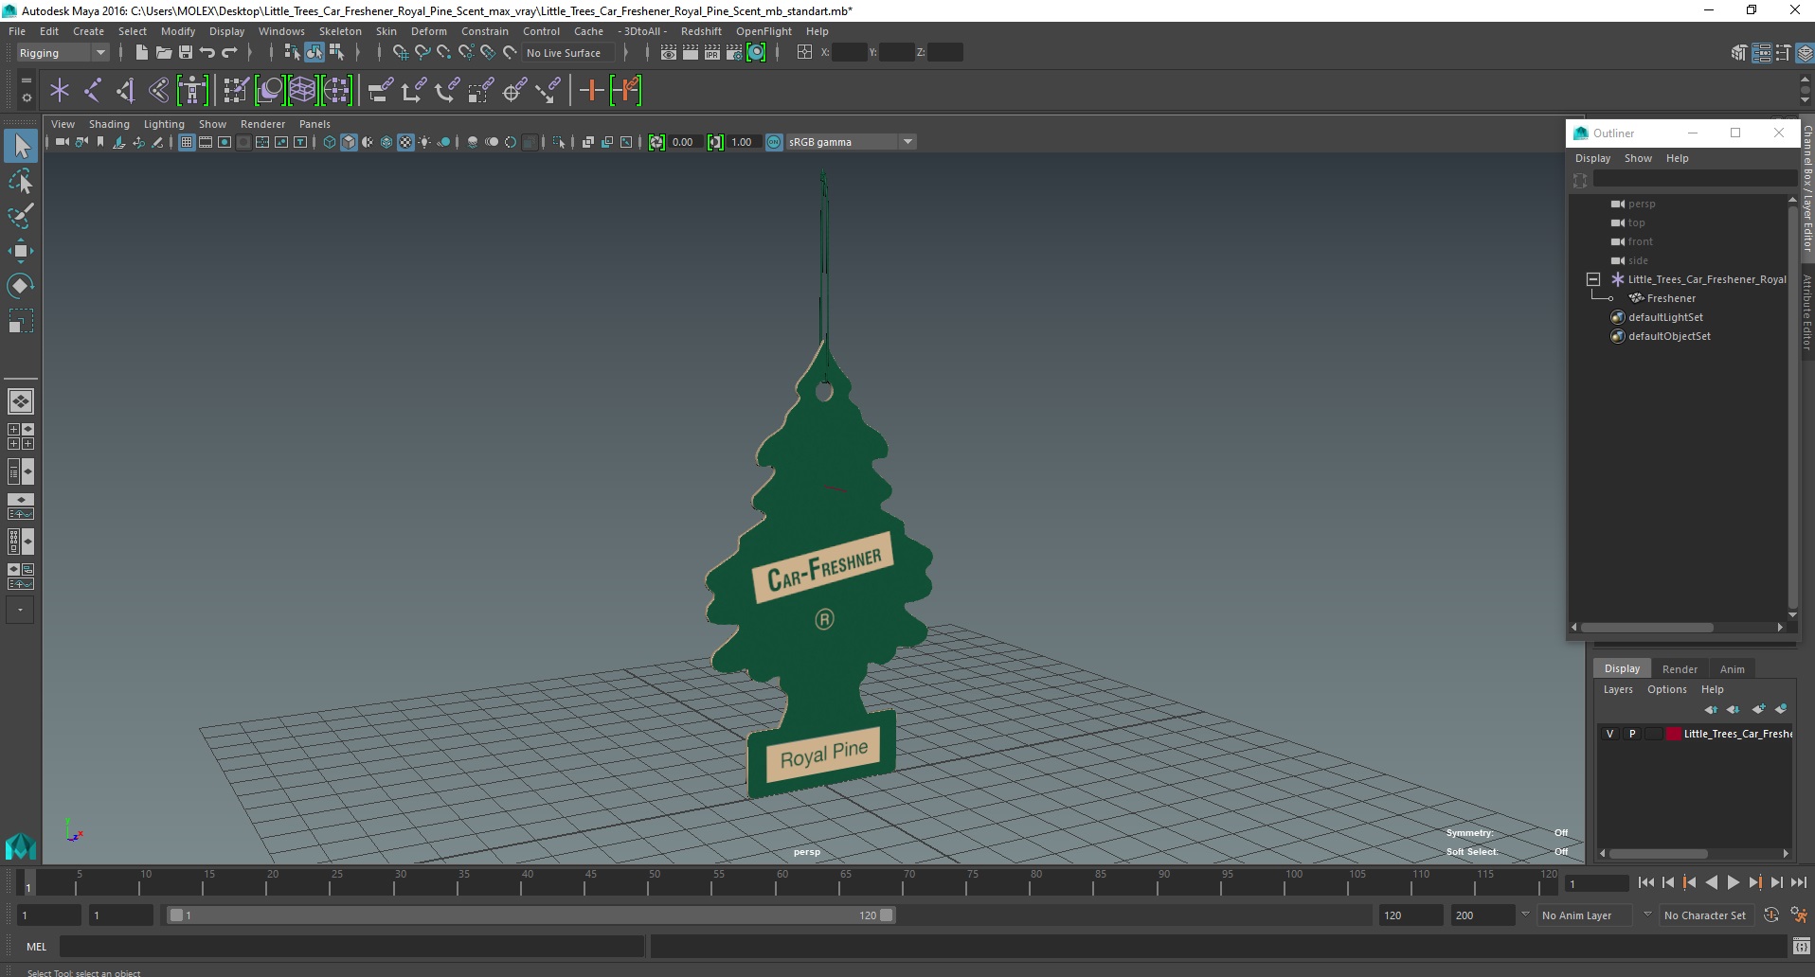The width and height of the screenshot is (1815, 977).
Task: Redo the last action
Action: pos(229,53)
